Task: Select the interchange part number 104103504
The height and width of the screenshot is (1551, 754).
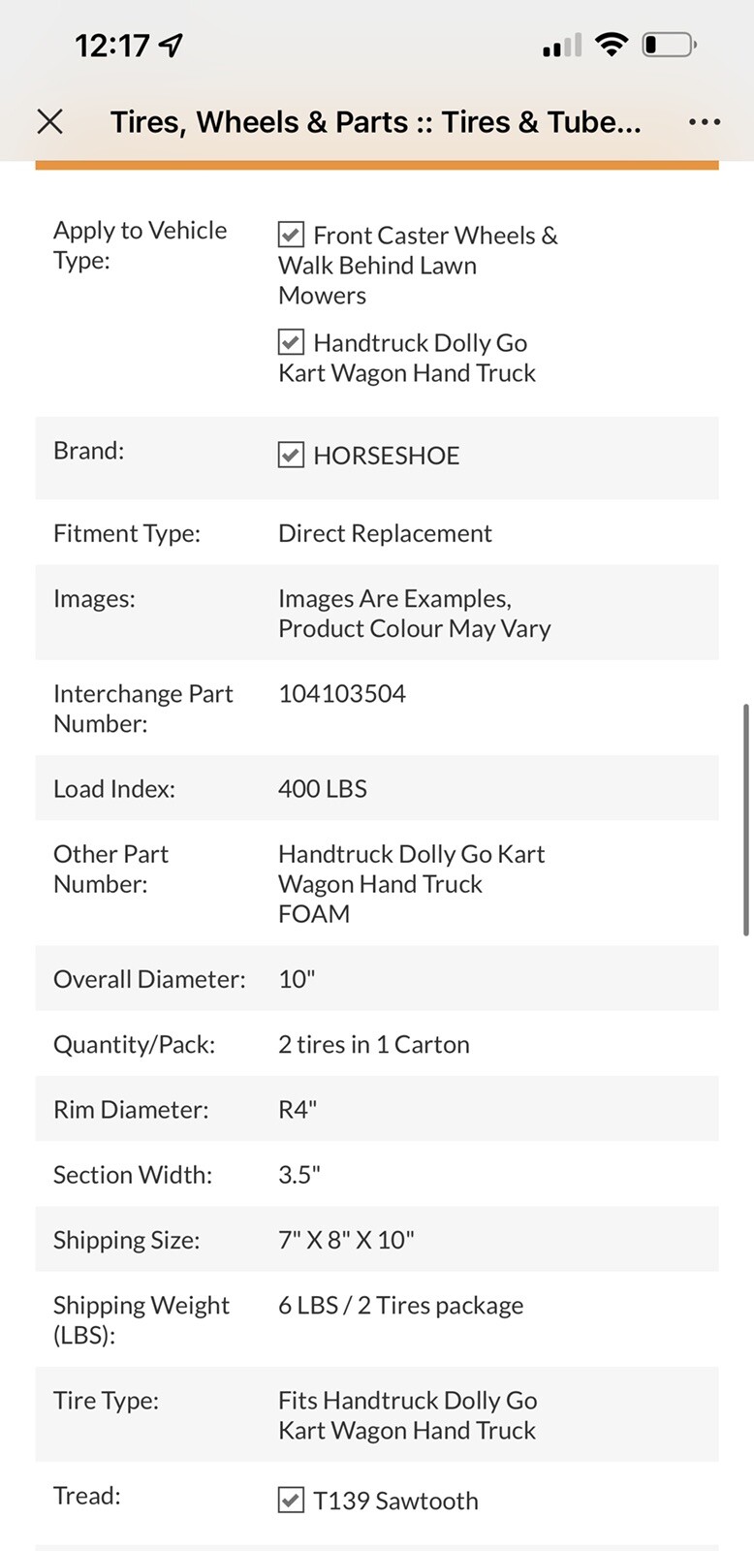Action: click(342, 693)
